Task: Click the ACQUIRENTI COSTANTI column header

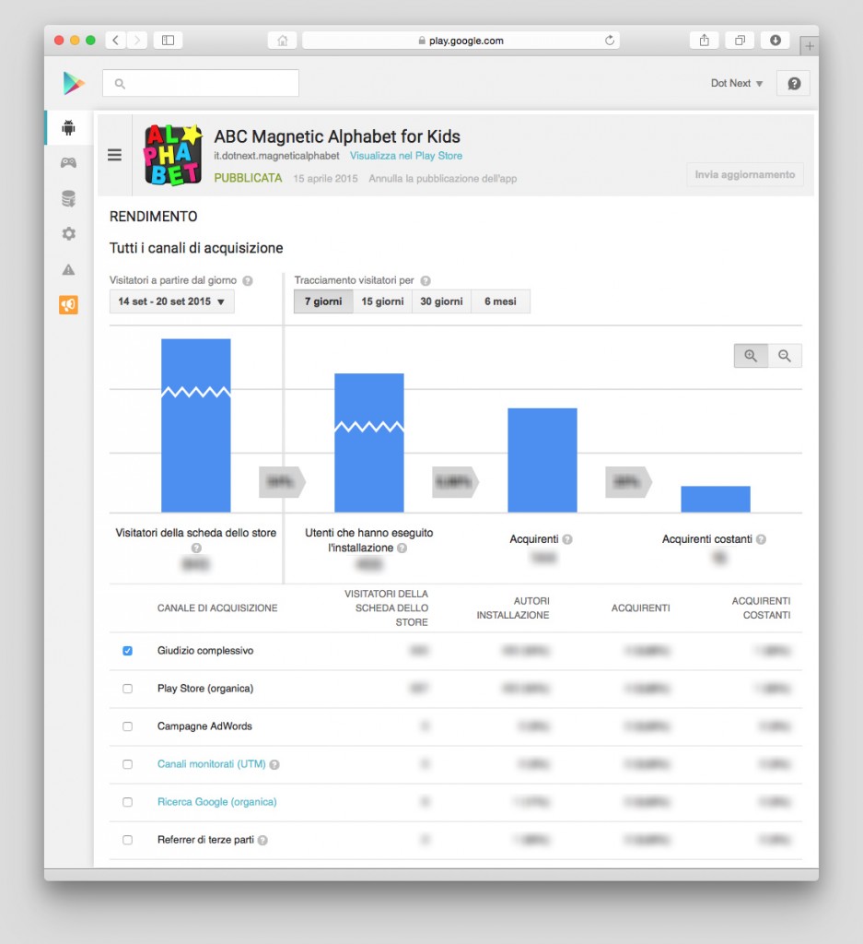Action: click(761, 608)
